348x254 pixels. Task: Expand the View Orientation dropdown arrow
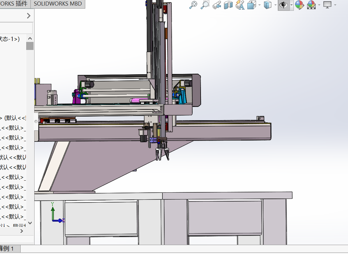tap(259, 5)
